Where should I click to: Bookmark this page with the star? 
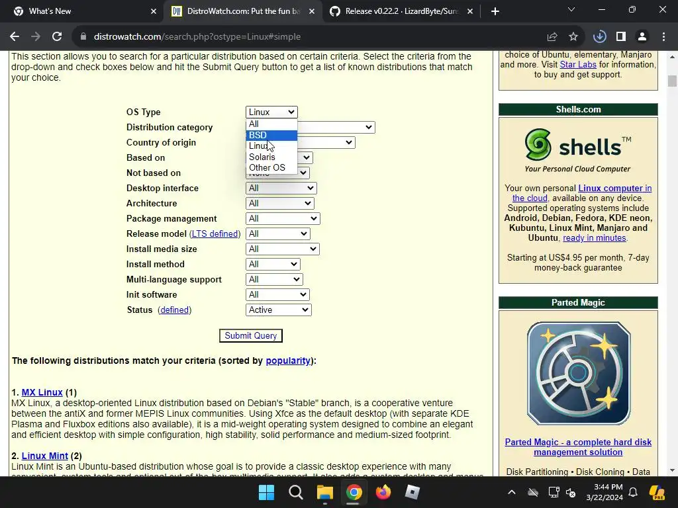click(573, 37)
